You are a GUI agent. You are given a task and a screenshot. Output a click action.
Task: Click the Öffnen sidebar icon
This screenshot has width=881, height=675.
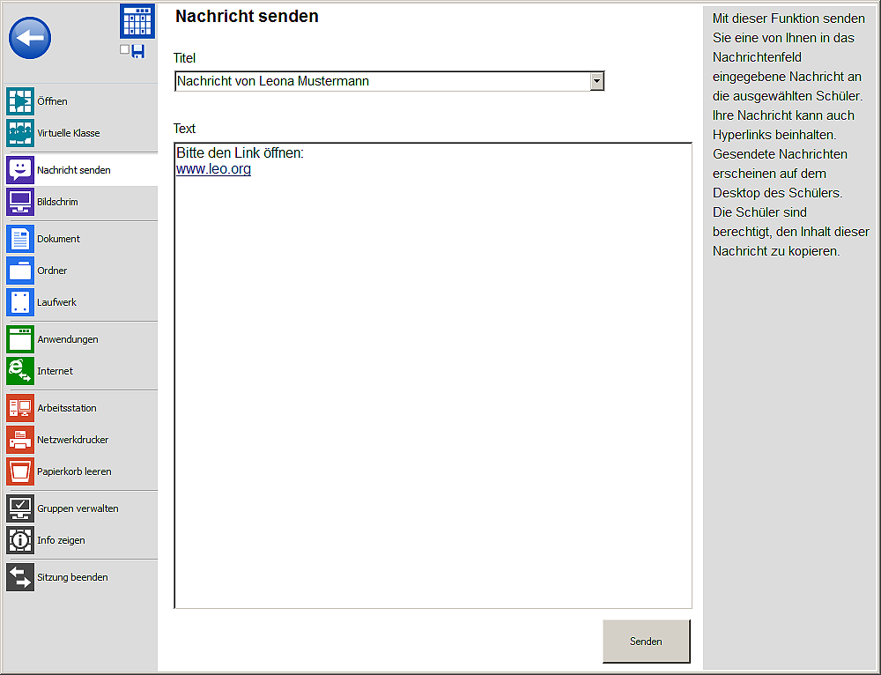tap(20, 101)
